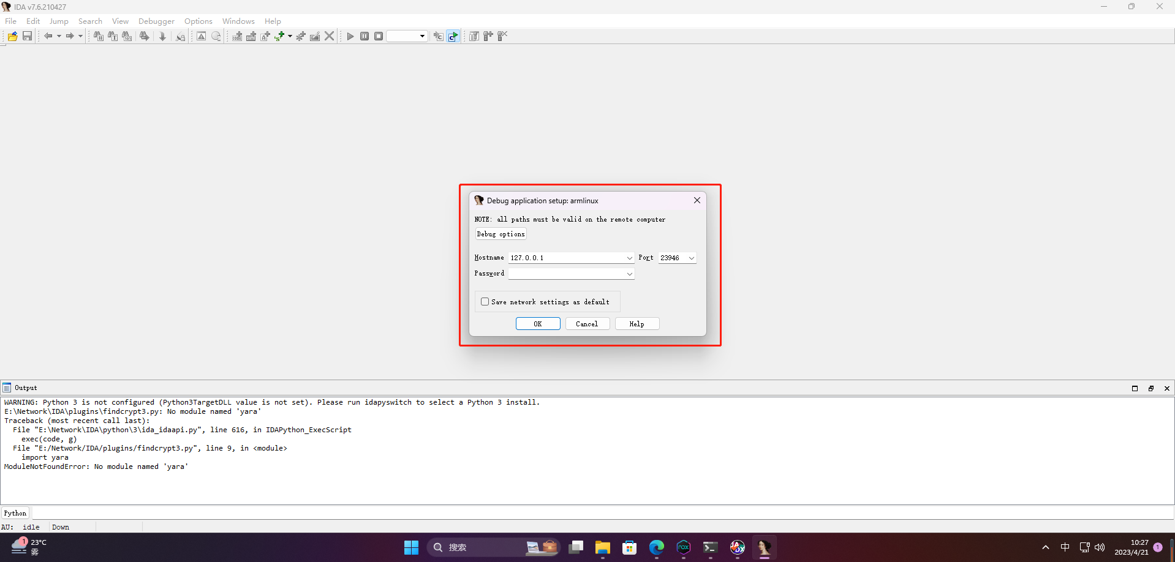This screenshot has width=1175, height=562.
Task: Click the down arrow jump icon
Action: [162, 36]
